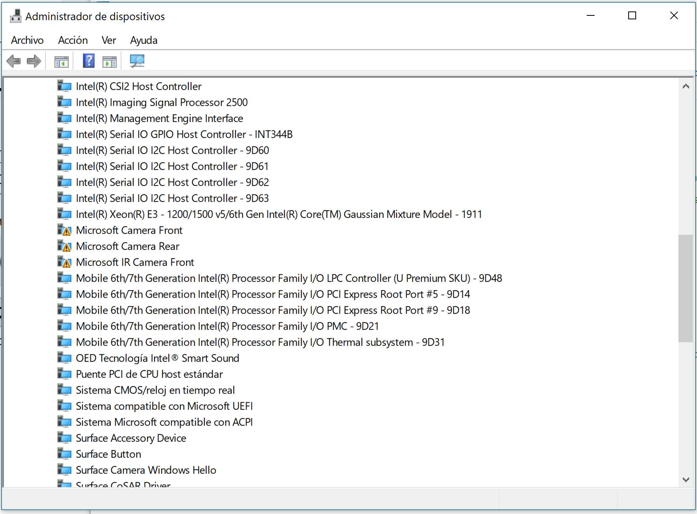Scan for hardware changes using the monitor icon
The image size is (697, 514).
pyautogui.click(x=137, y=61)
